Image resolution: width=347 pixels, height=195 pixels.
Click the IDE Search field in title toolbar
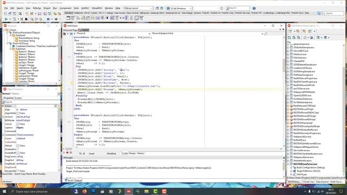(238, 8)
